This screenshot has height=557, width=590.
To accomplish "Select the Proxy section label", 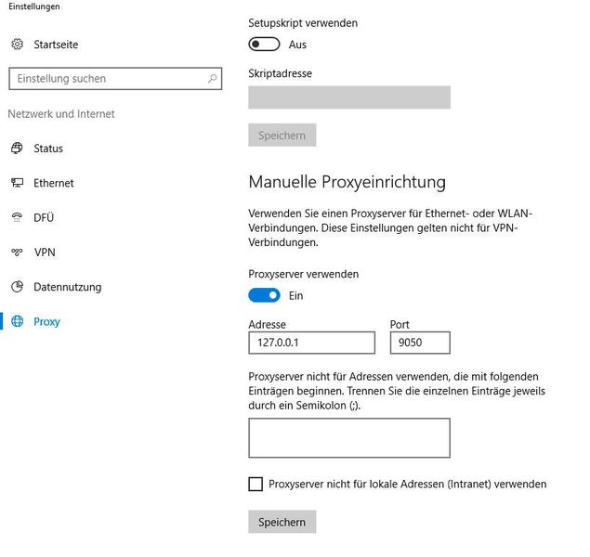I will pos(47,322).
